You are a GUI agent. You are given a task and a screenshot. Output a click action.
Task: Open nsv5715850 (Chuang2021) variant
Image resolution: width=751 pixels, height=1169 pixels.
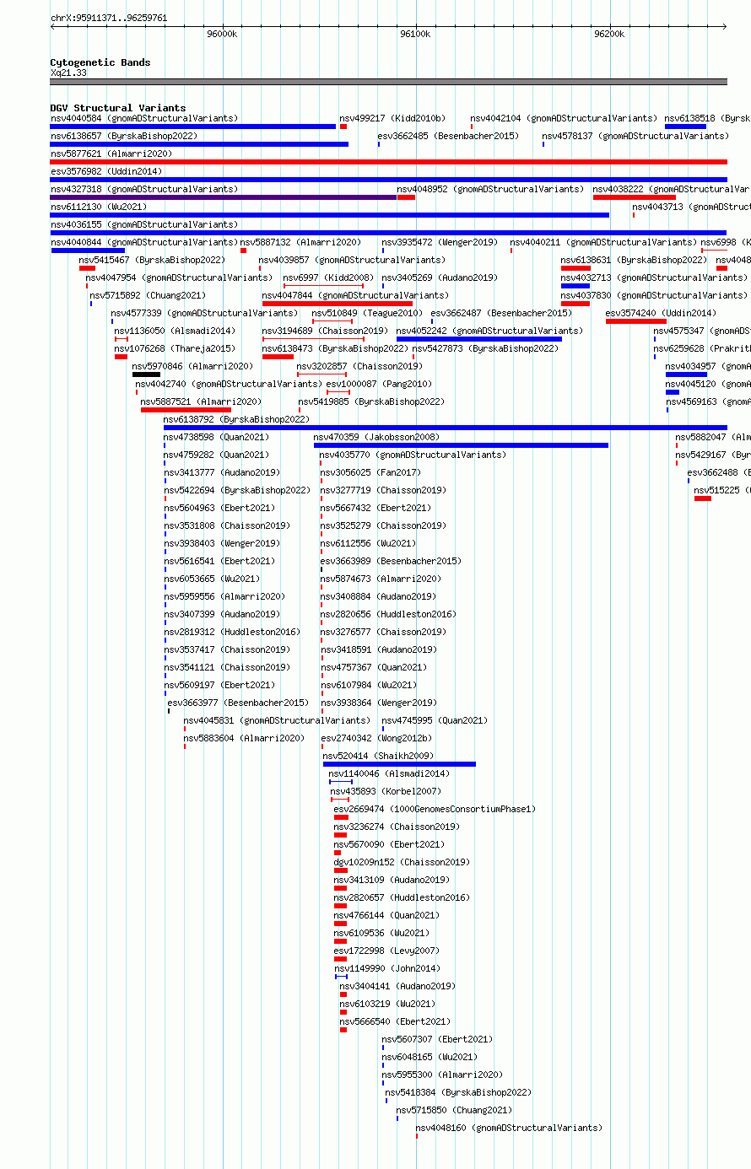[454, 1110]
